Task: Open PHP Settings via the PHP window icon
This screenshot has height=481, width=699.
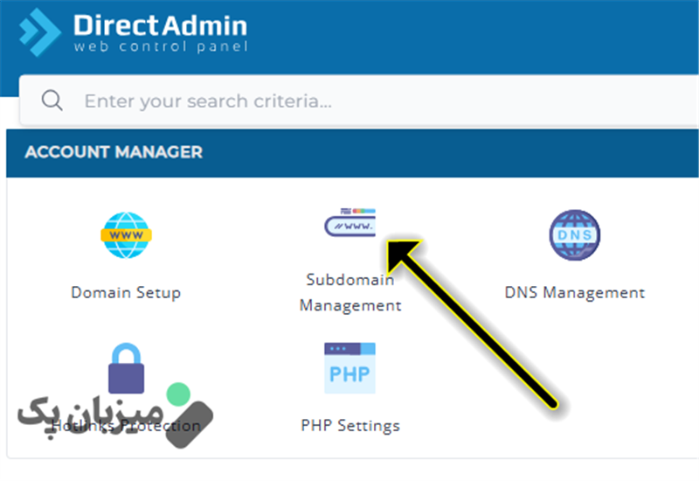Action: click(350, 368)
